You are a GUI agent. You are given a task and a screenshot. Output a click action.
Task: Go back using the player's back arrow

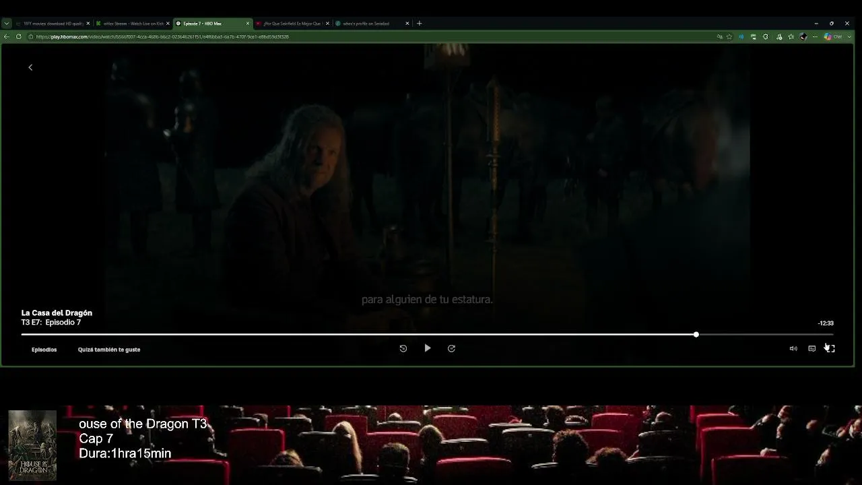[30, 67]
